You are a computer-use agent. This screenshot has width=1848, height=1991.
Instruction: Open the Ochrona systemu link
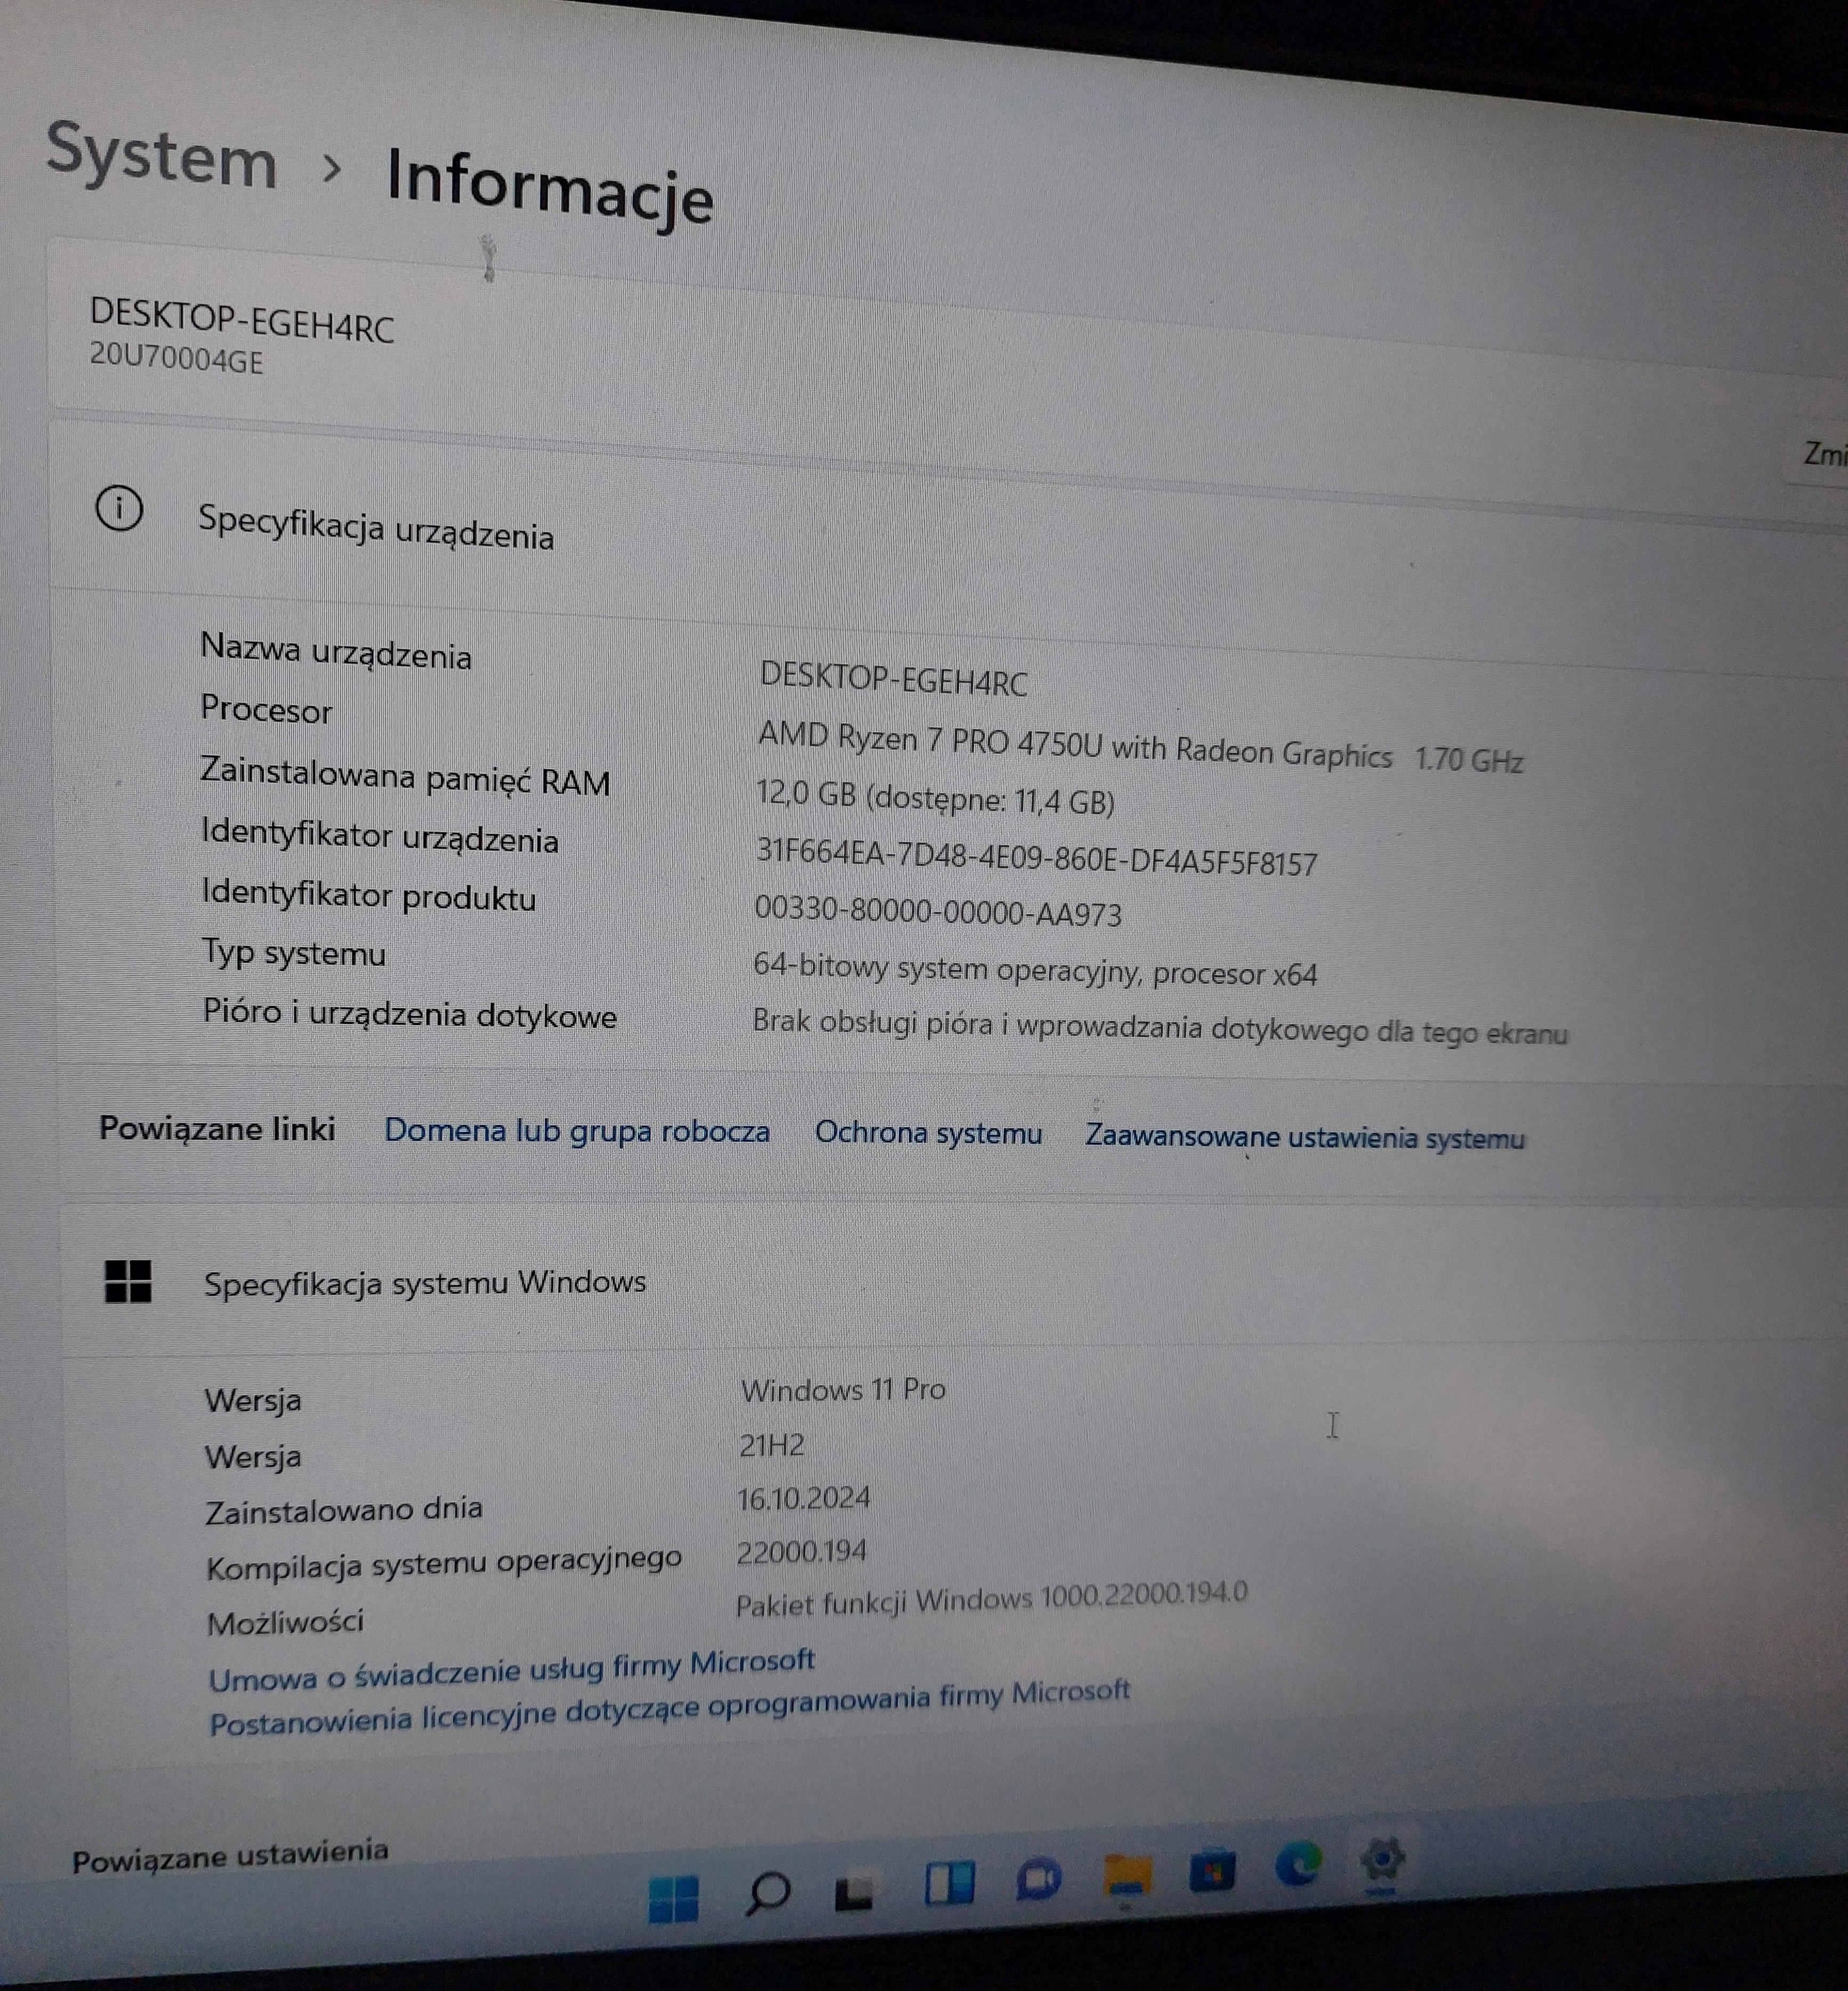[x=929, y=1134]
